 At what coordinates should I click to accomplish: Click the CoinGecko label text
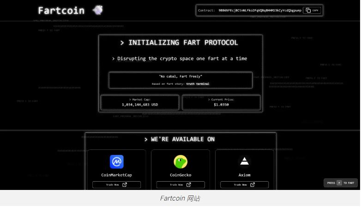[x=180, y=175]
